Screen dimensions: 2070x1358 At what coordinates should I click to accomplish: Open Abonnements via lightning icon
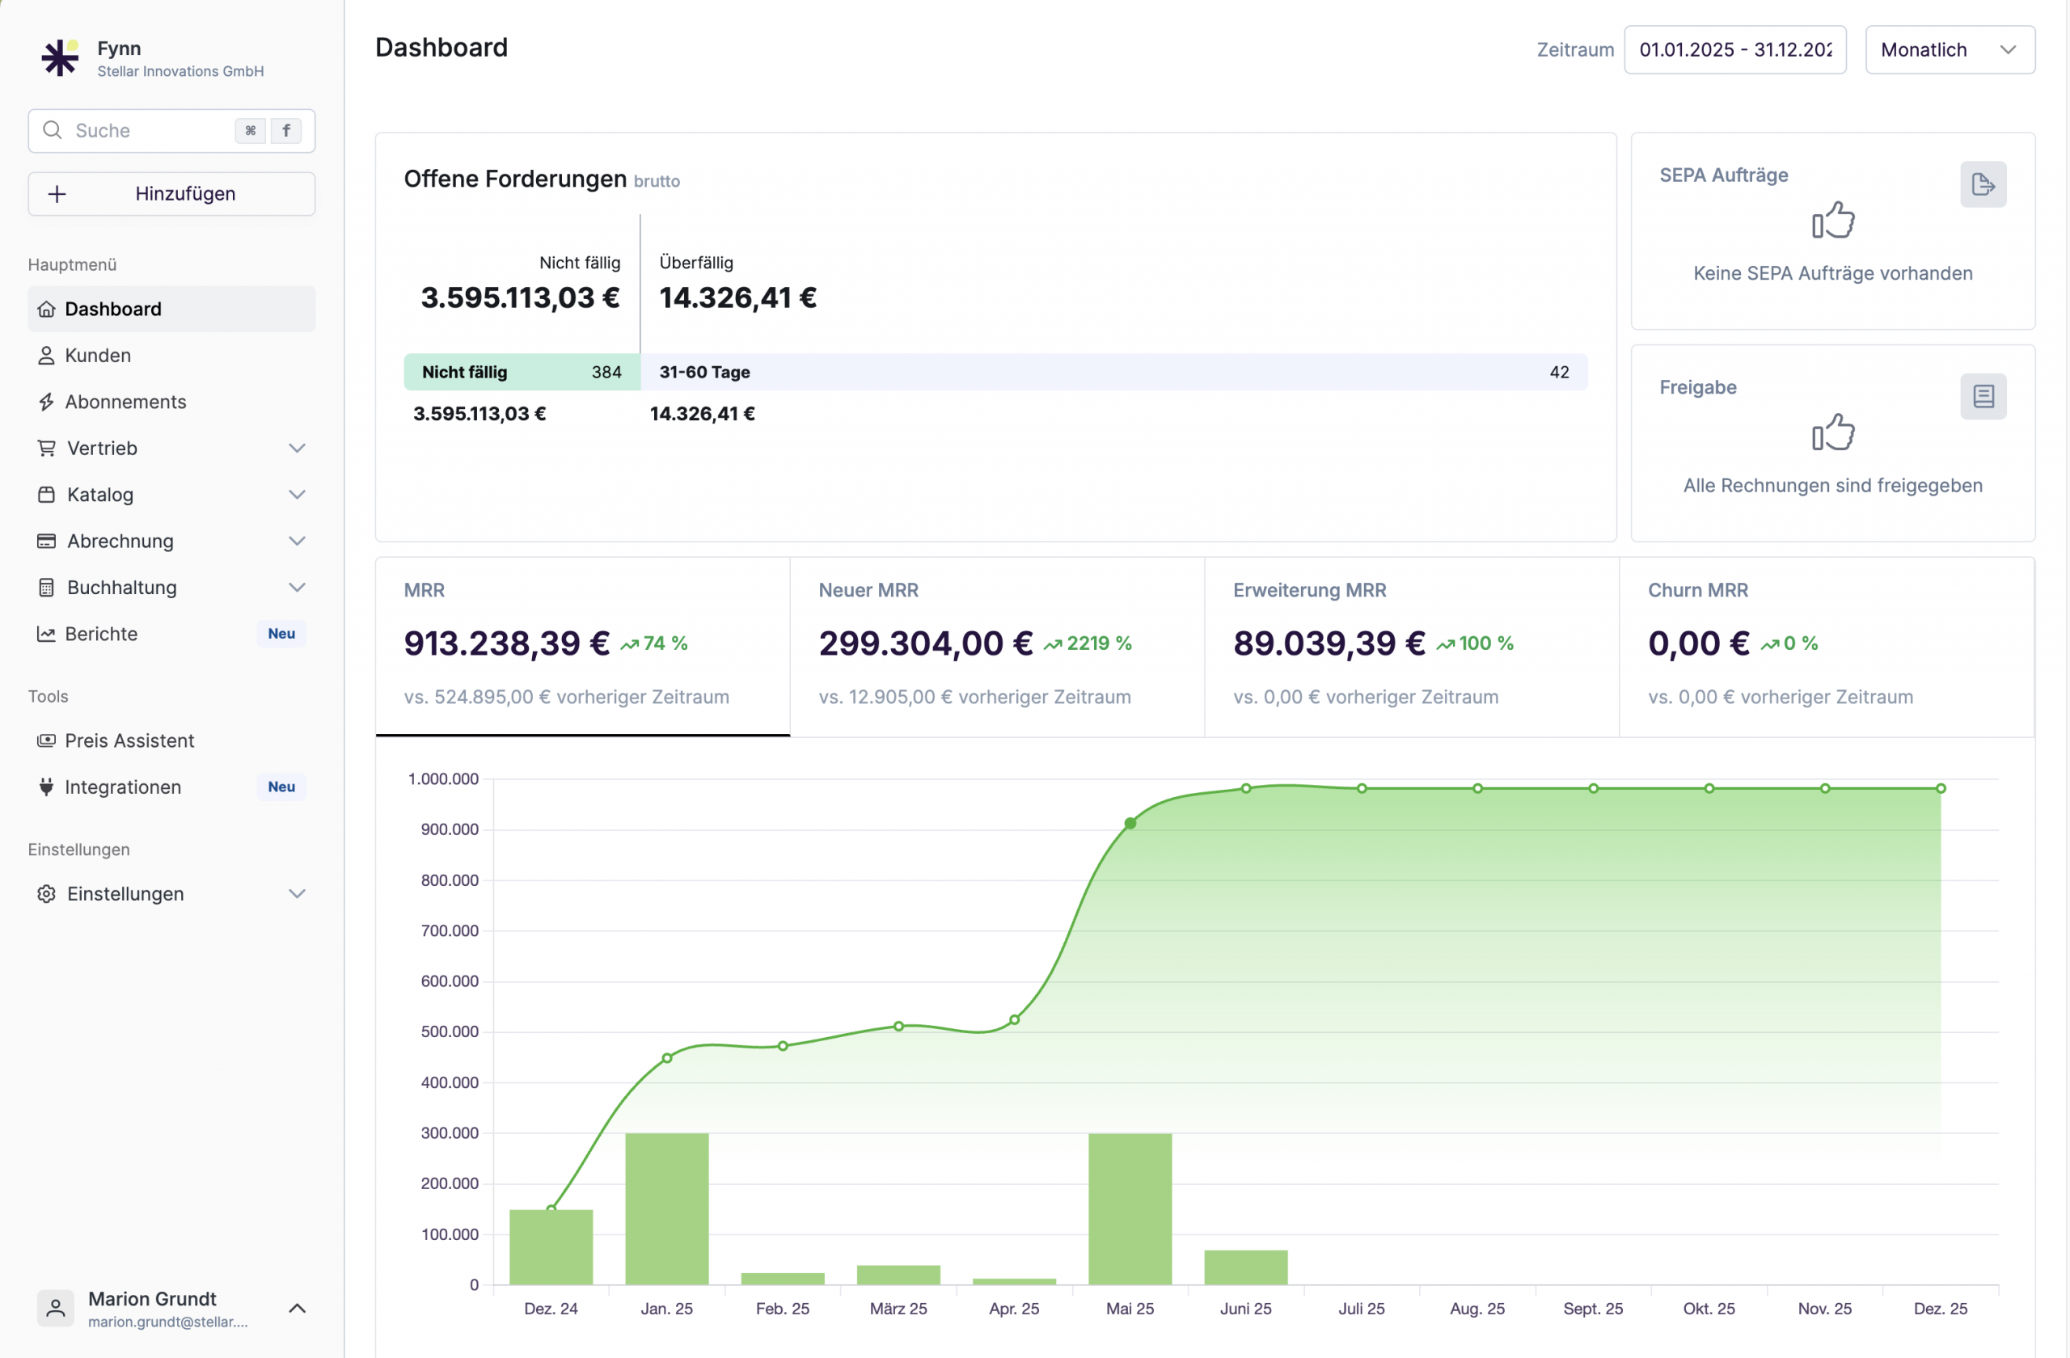(x=46, y=402)
